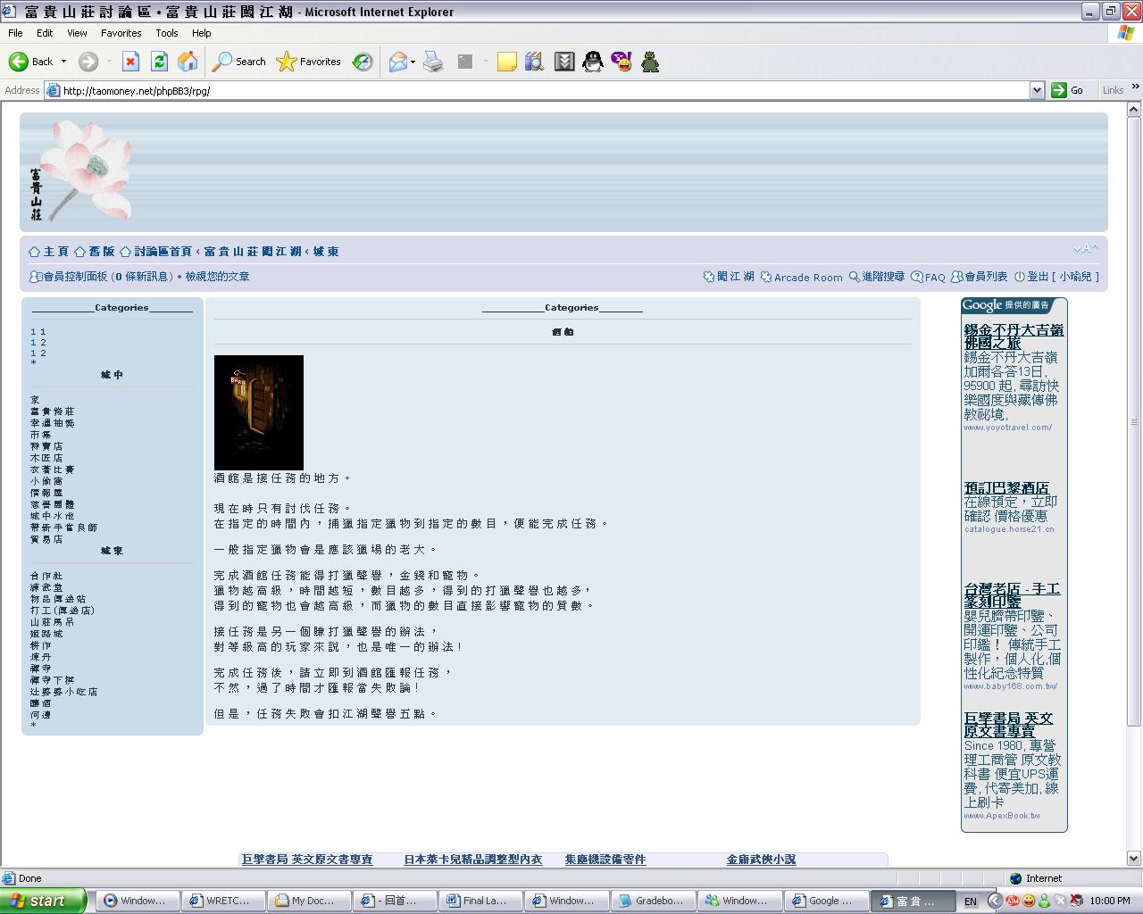The height and width of the screenshot is (914, 1143).
Task: Click the Back arrow button
Action: [x=30, y=62]
